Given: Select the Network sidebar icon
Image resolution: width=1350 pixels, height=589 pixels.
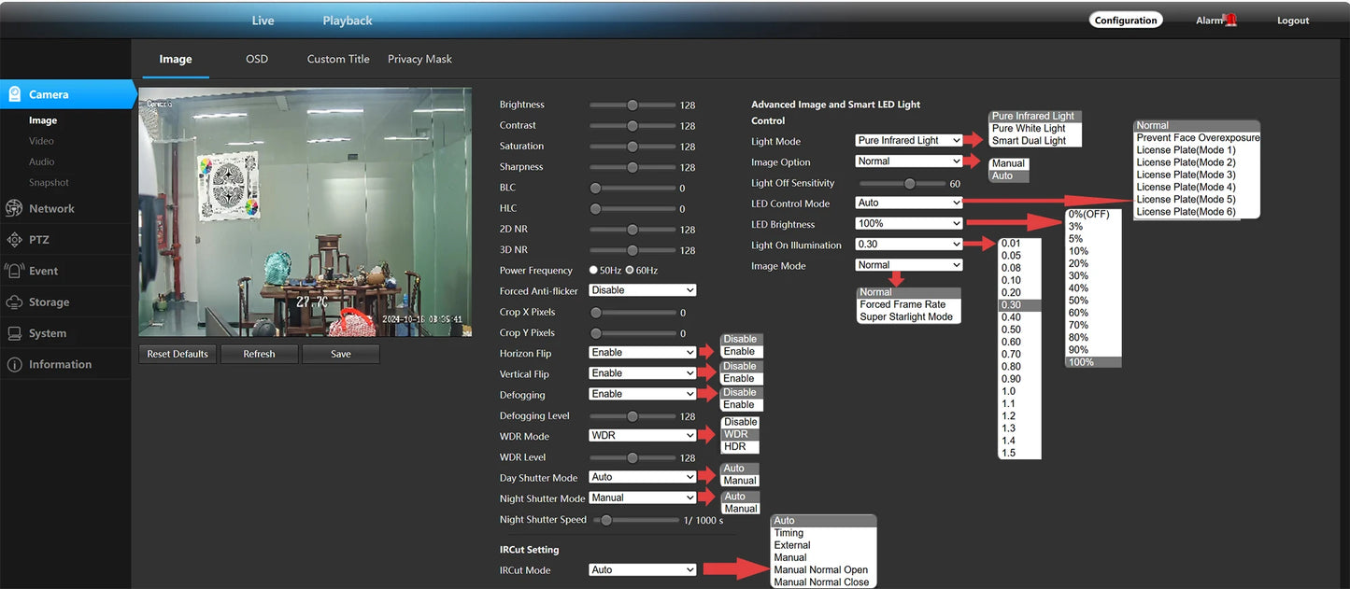Looking at the screenshot, I should [x=50, y=208].
